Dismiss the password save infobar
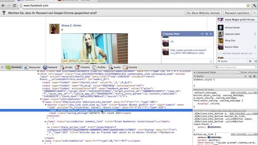 tap(254, 13)
